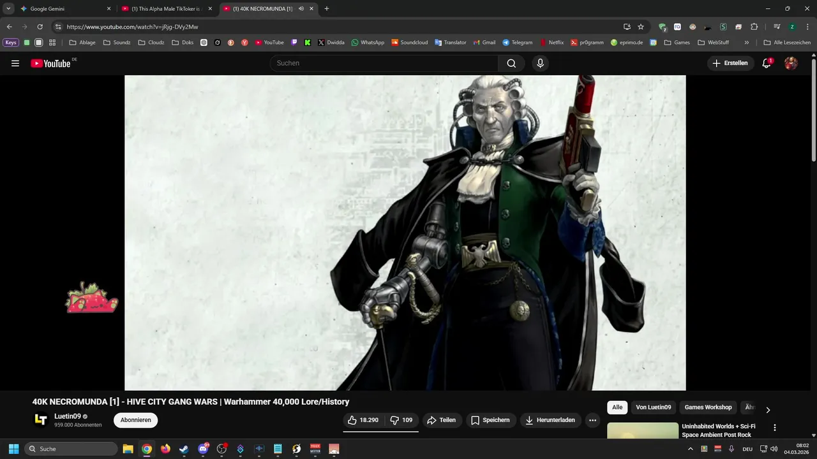817x459 pixels.
Task: Open the Chrome profile Z avatar
Action: coord(792,27)
